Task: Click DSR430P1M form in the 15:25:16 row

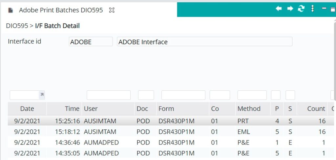Action: (176, 121)
